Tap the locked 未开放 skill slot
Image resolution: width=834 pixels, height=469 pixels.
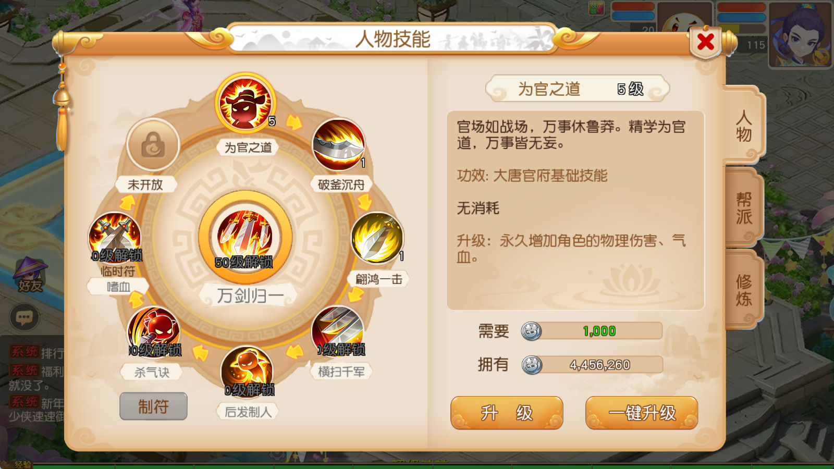point(153,145)
